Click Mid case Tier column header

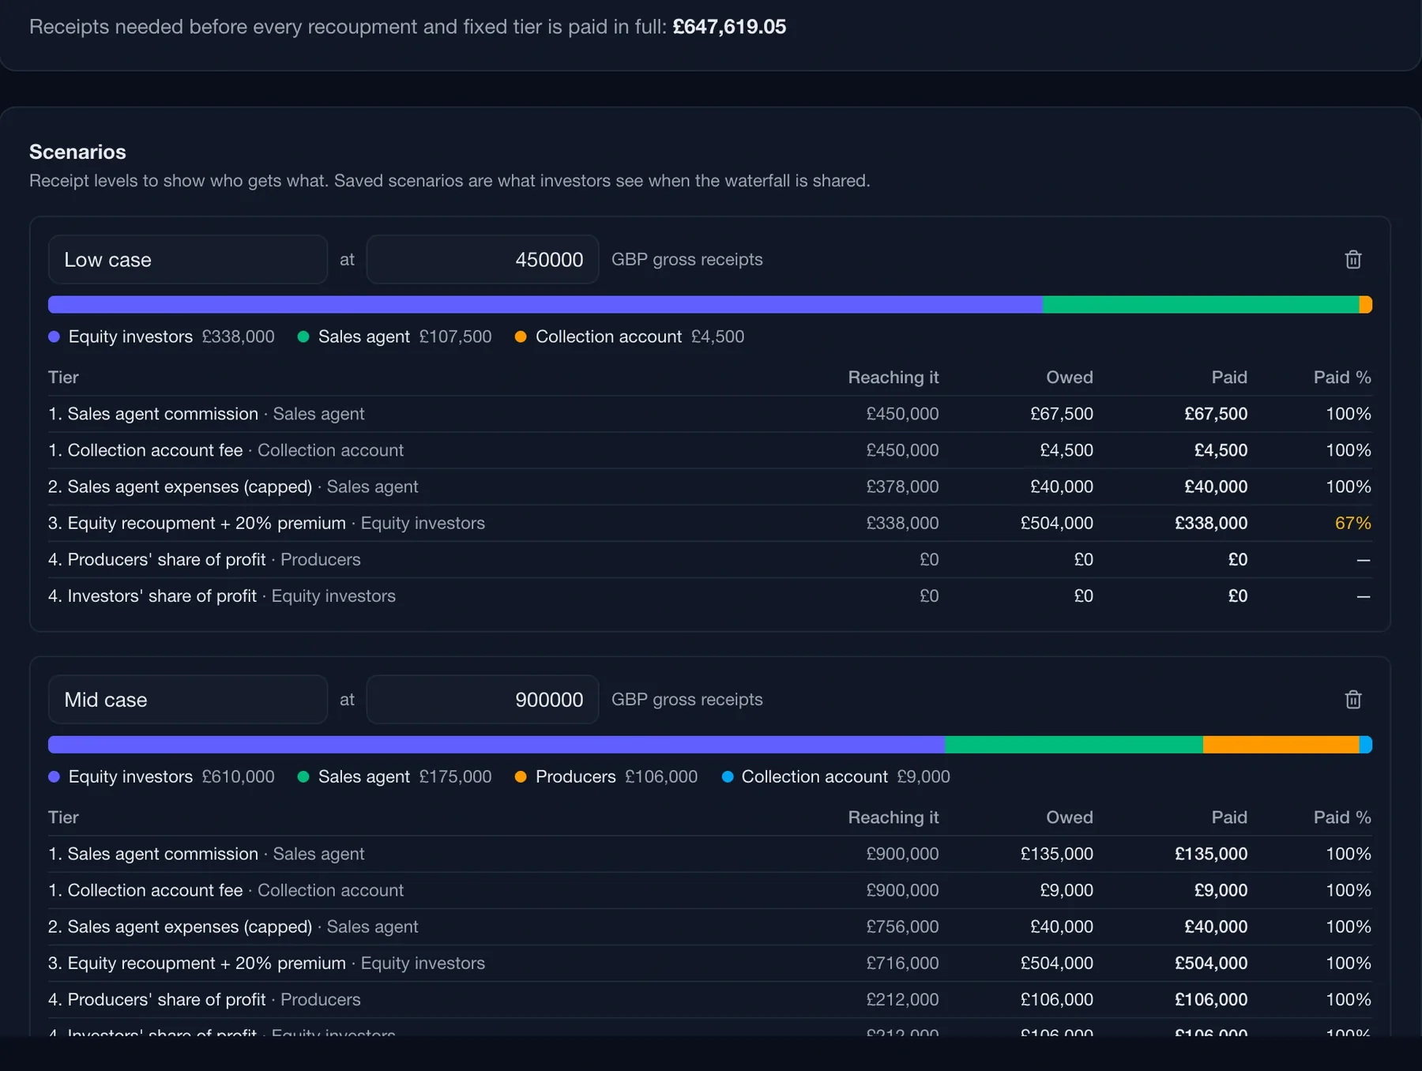tap(63, 817)
